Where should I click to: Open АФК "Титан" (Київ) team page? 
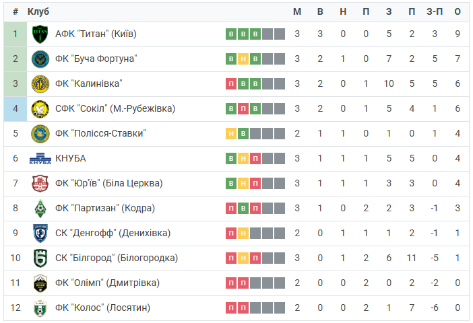tap(96, 34)
